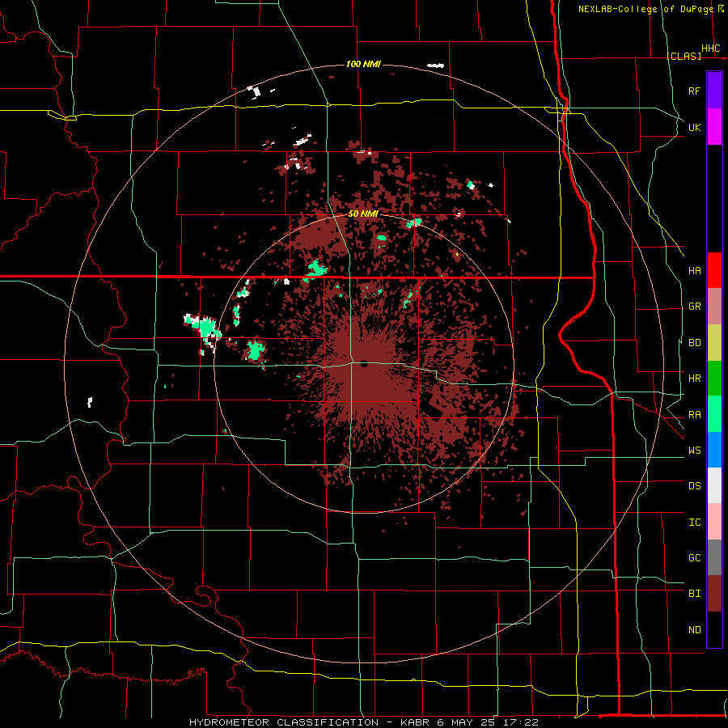Click the ND black legend swatch
Screen dimensions: 728x728
pos(714,629)
